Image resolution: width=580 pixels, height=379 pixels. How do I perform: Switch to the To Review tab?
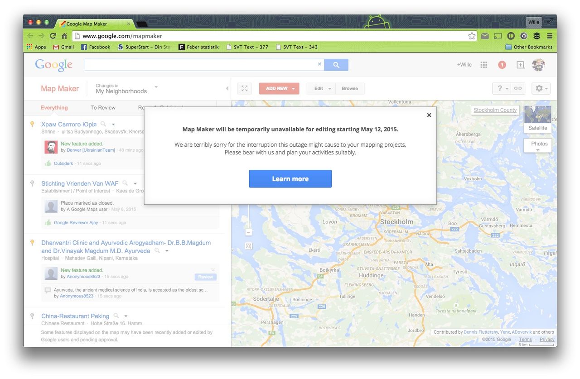coord(103,107)
